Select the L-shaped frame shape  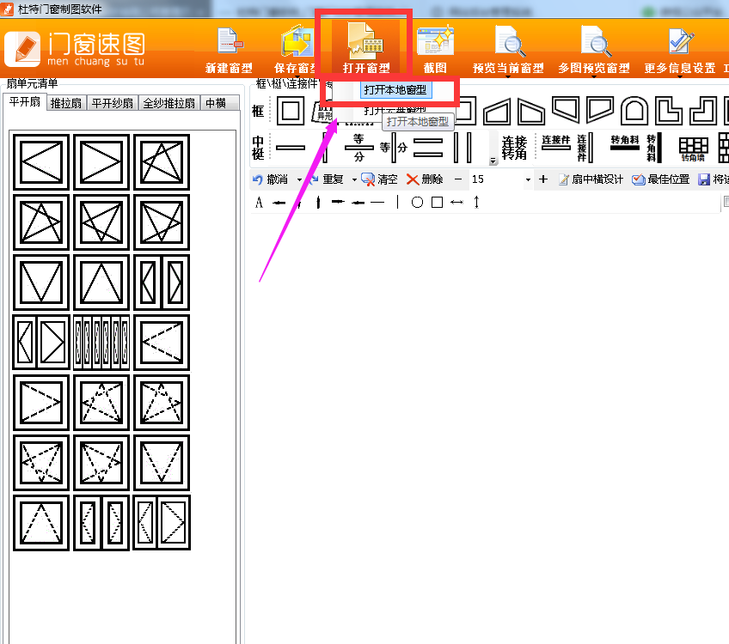669,111
